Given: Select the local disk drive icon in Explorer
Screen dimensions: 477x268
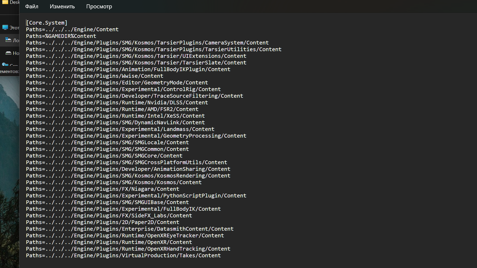Looking at the screenshot, I should pos(8,40).
